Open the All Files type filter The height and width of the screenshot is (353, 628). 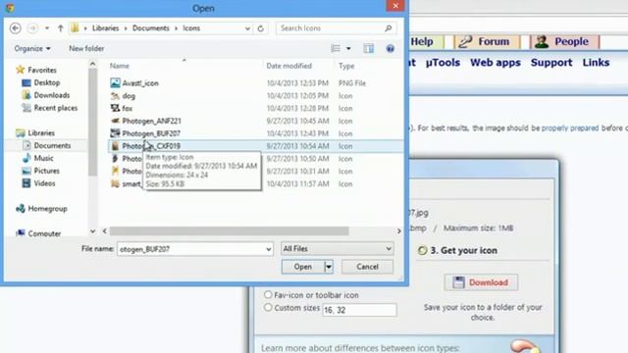(338, 248)
